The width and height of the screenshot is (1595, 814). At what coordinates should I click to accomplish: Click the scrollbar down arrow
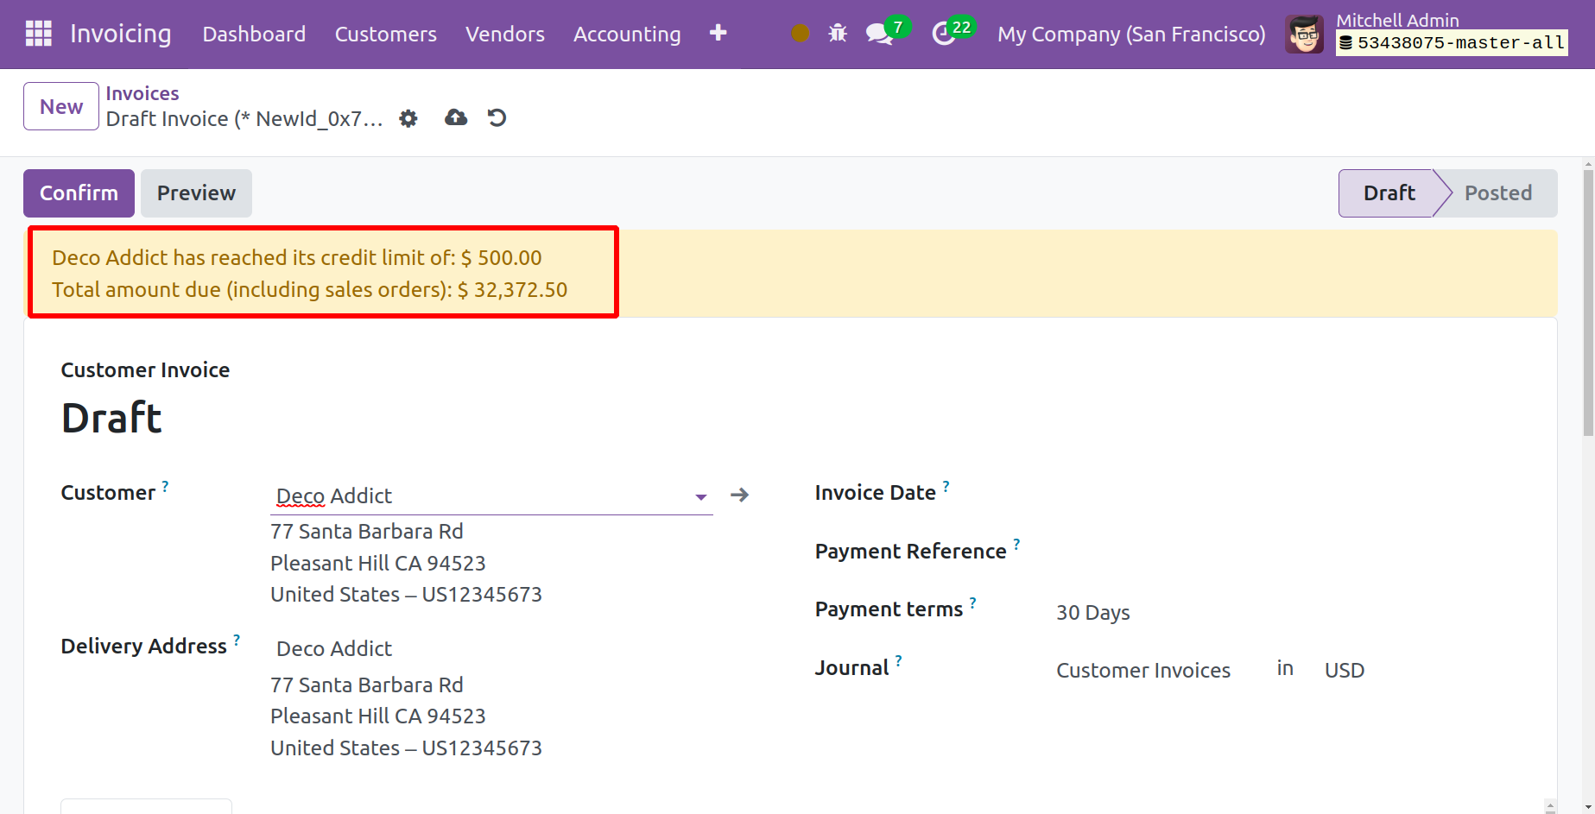[1588, 807]
